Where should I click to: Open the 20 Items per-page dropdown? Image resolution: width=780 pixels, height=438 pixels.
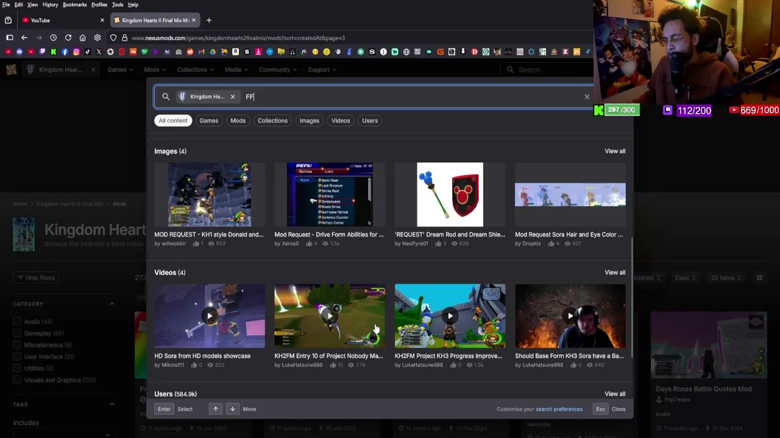tap(726, 277)
